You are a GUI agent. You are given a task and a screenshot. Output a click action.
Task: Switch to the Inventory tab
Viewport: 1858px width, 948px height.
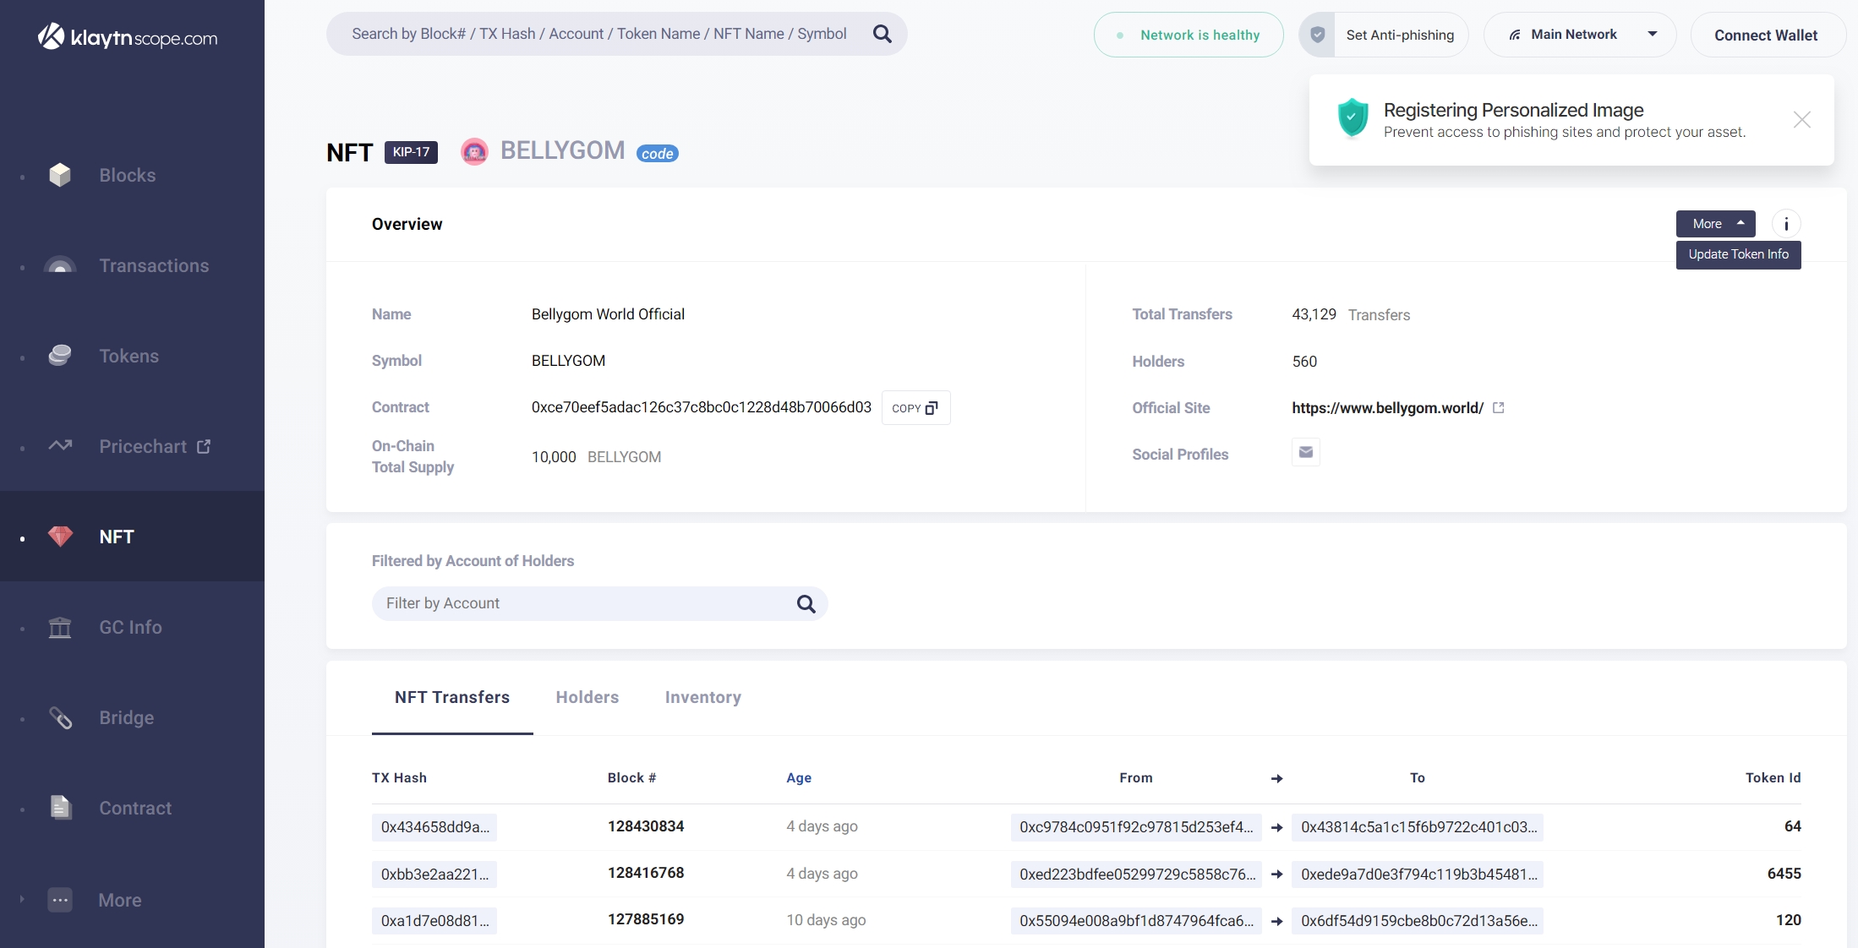point(702,697)
